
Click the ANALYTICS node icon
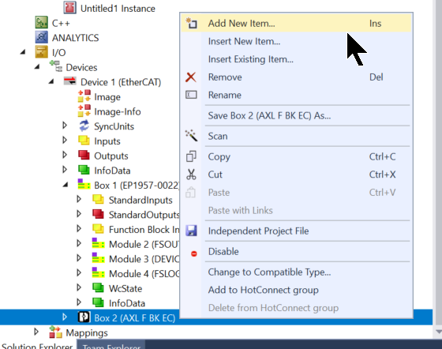41,37
